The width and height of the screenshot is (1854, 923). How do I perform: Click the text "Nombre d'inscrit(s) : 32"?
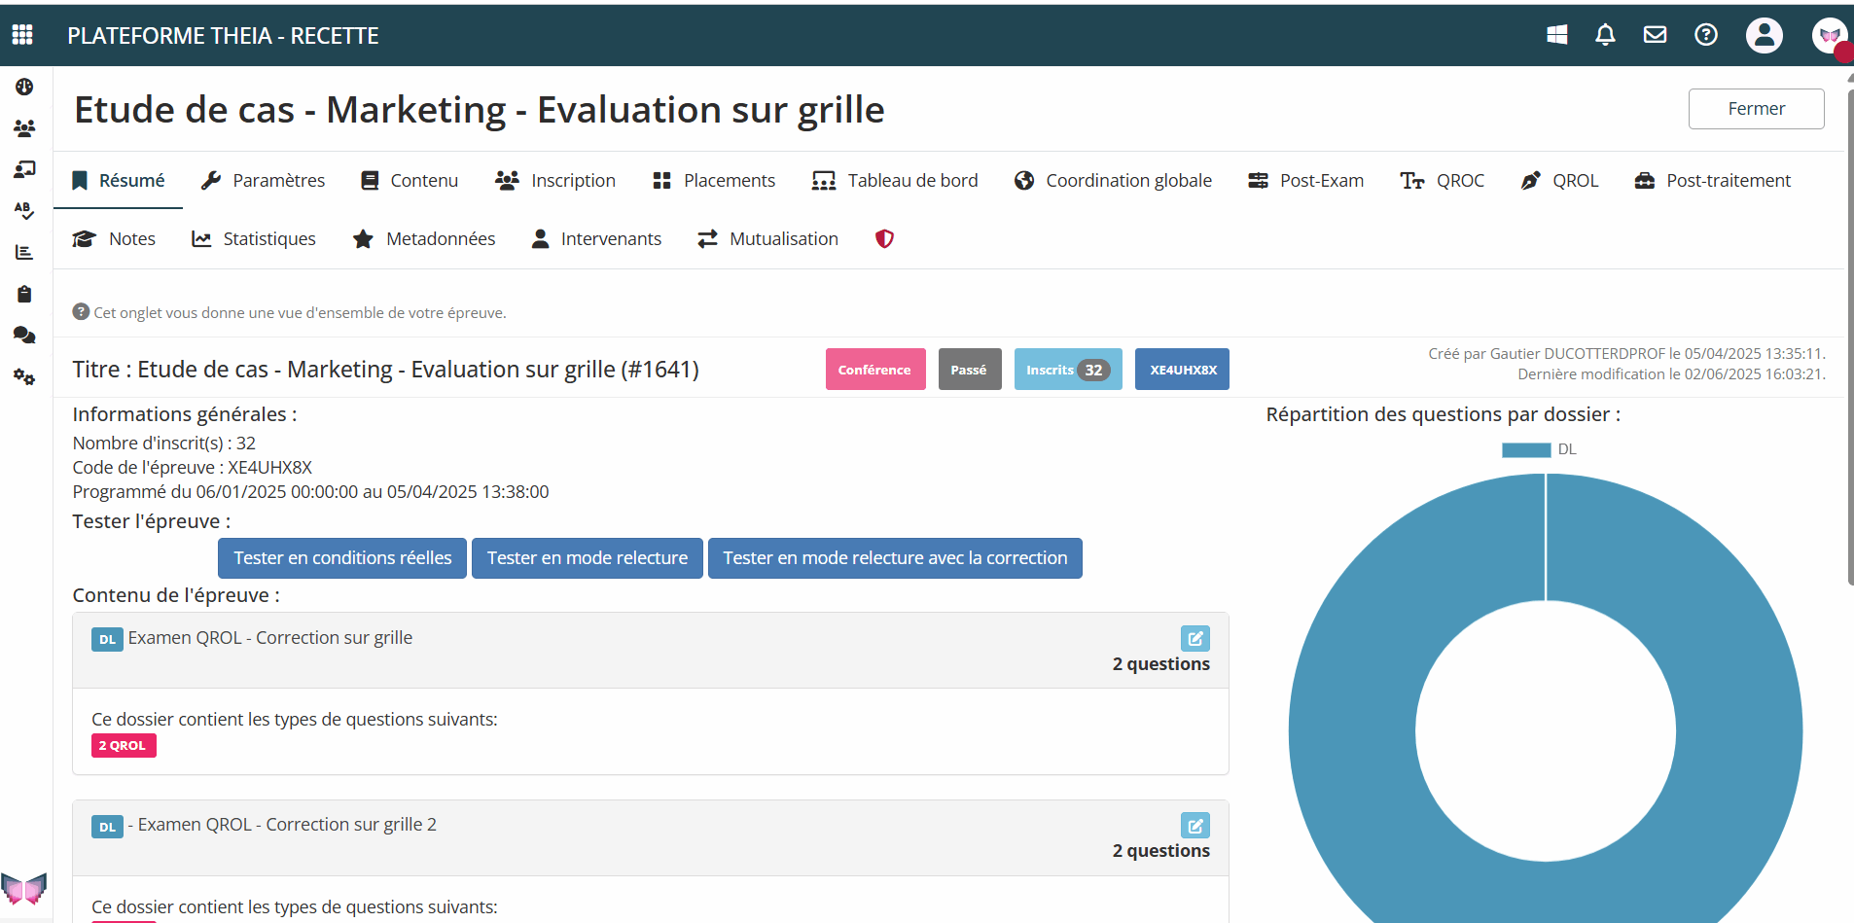pos(164,444)
